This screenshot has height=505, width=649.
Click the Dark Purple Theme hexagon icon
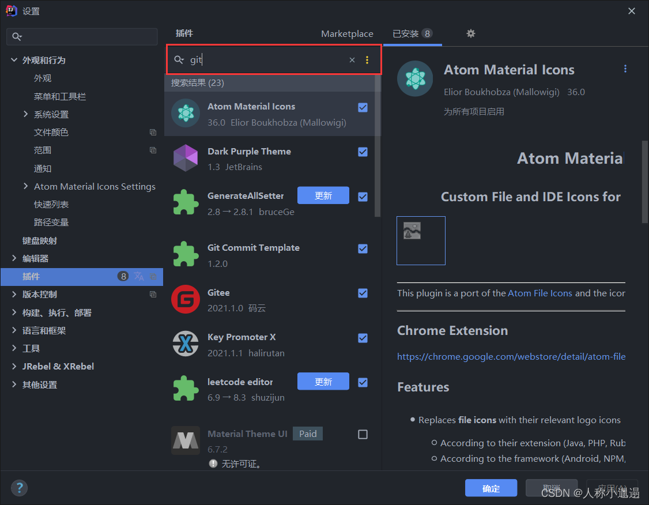(x=186, y=158)
